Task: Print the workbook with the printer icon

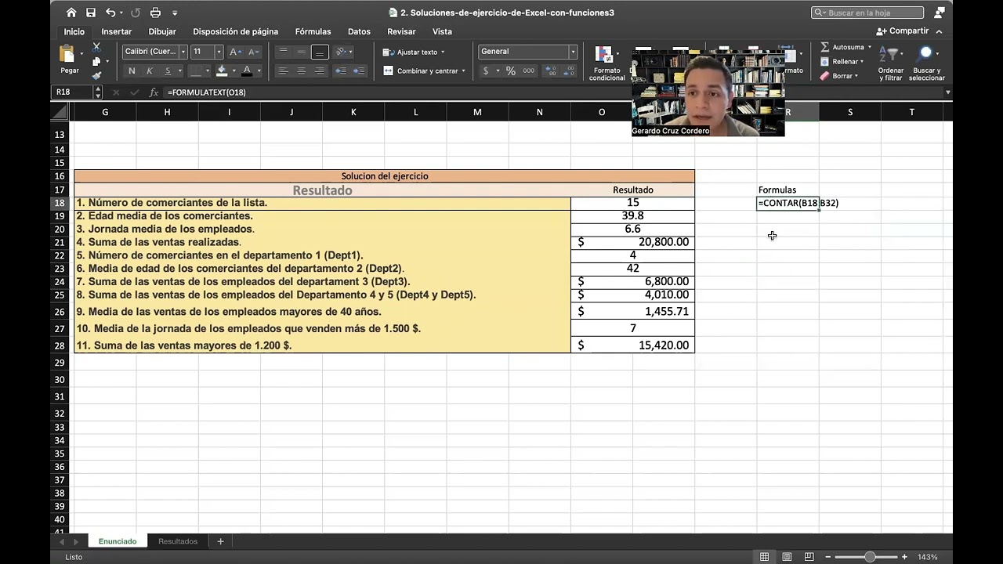Action: [155, 13]
